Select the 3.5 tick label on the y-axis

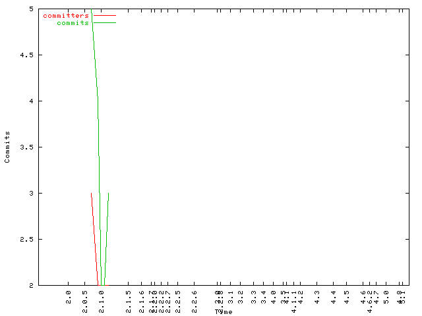28,147
